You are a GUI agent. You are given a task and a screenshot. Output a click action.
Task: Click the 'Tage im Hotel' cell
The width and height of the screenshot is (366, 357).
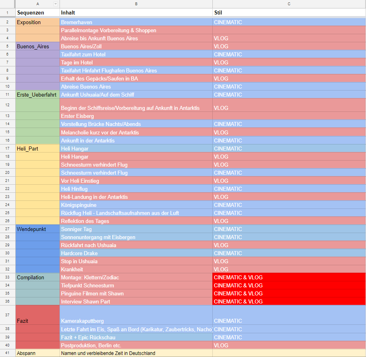tap(136, 62)
